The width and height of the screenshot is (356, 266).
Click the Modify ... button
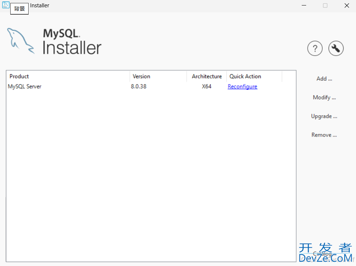coord(324,97)
